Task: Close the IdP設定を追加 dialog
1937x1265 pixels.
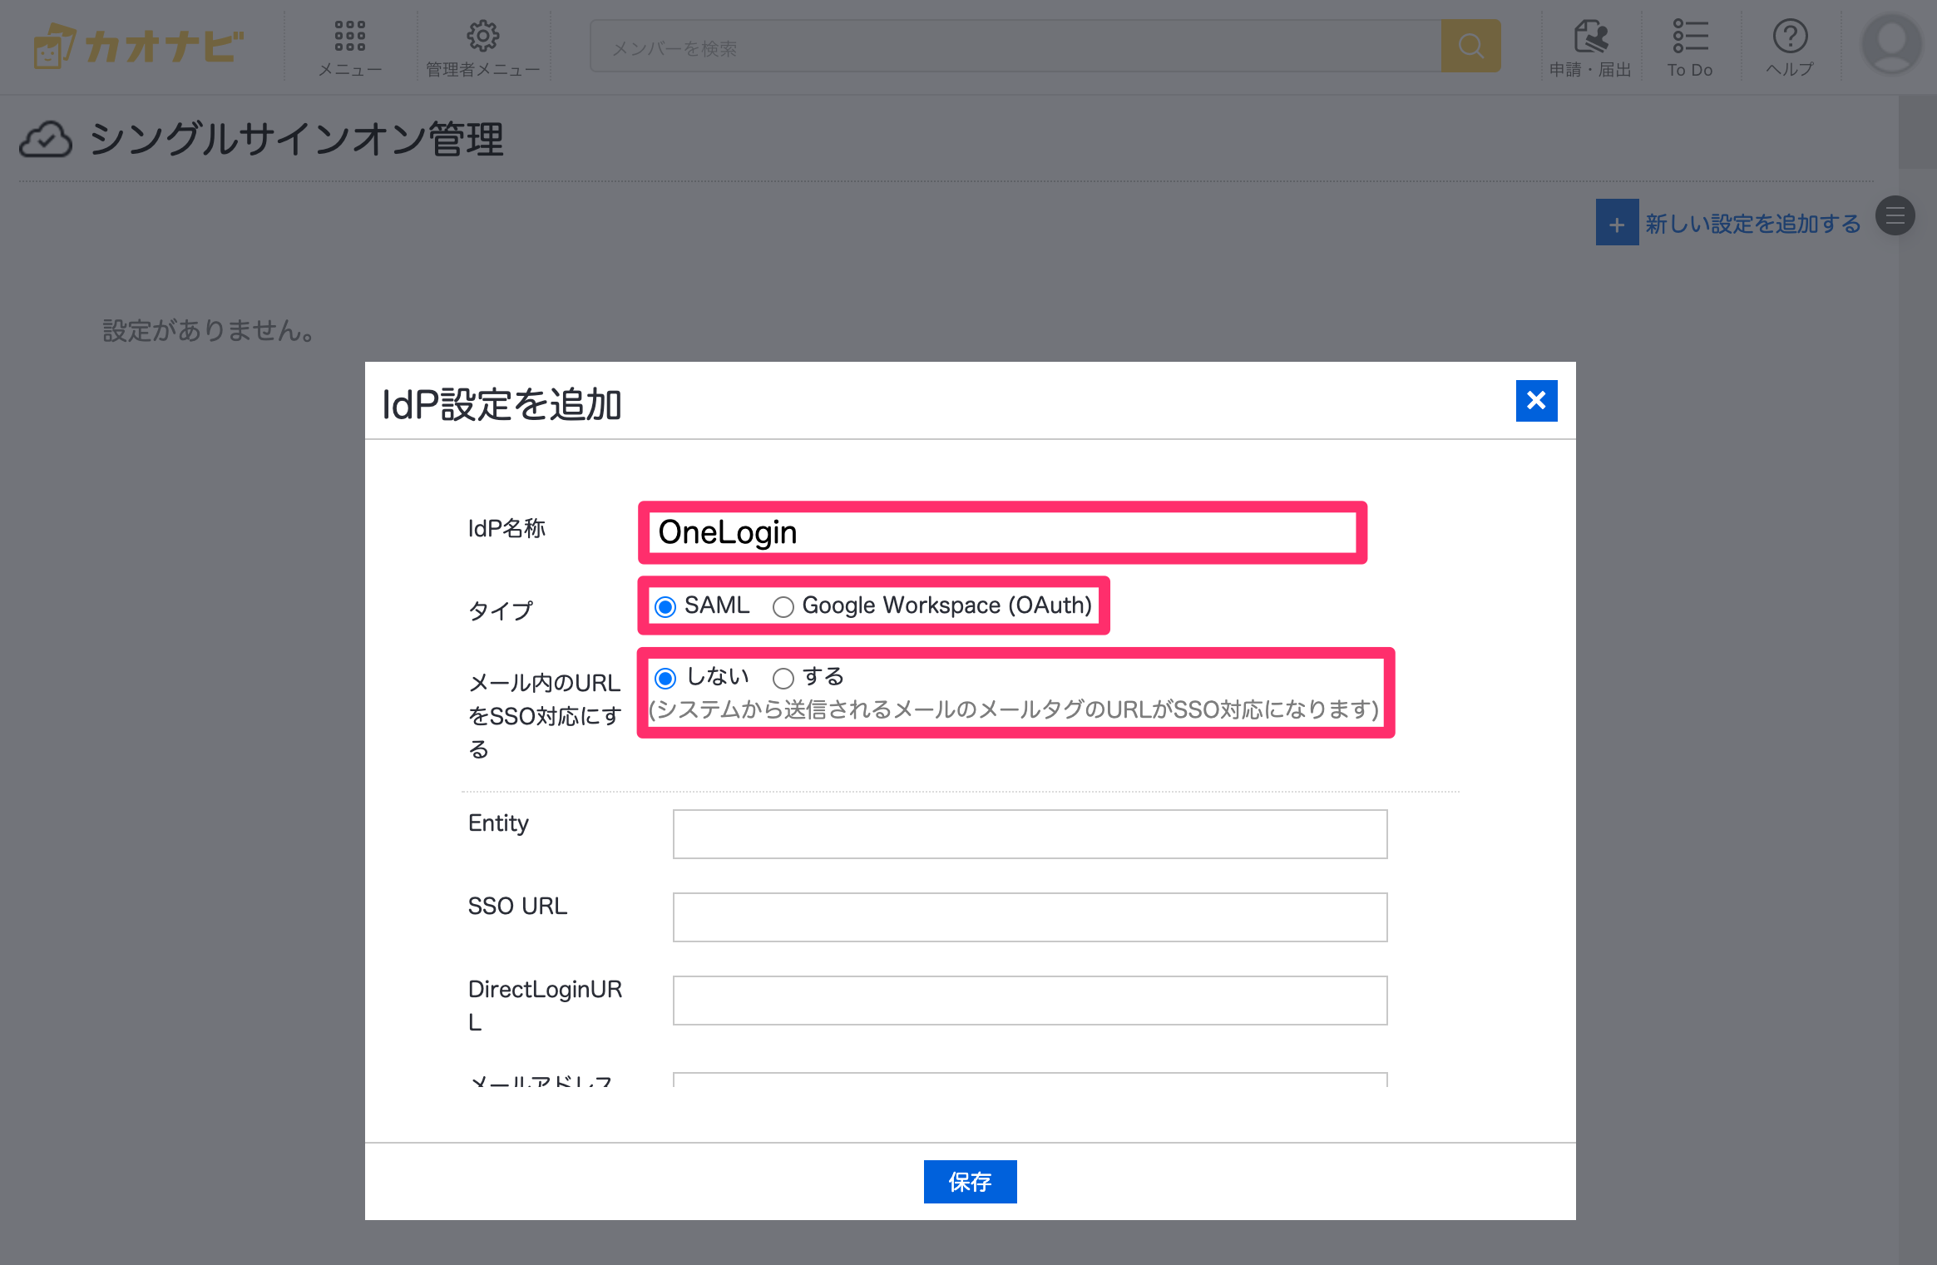Action: (1536, 401)
